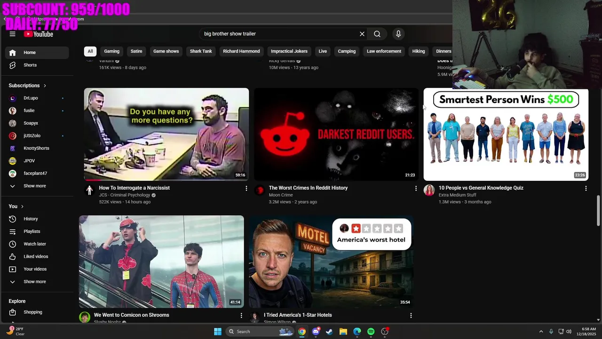The image size is (602, 339).
Task: Select the Shark Tank filter chip
Action: (201, 51)
